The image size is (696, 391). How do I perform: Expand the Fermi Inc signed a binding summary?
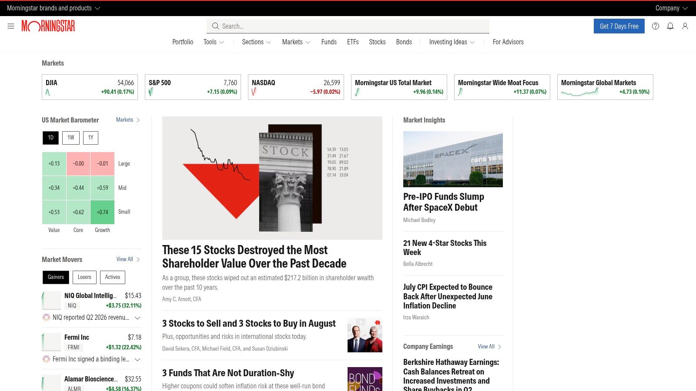pyautogui.click(x=137, y=359)
